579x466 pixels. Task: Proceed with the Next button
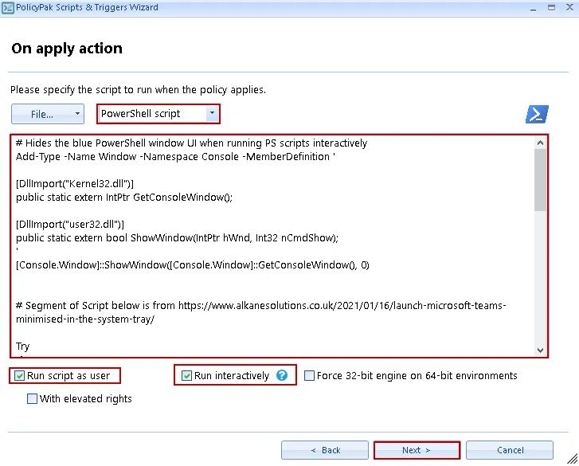tap(417, 450)
